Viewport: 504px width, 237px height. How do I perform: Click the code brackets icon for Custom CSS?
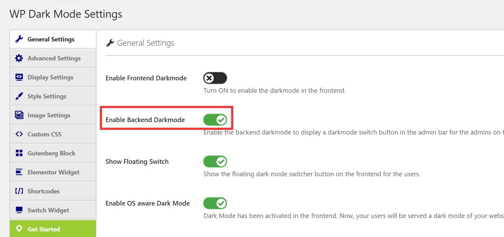[19, 134]
